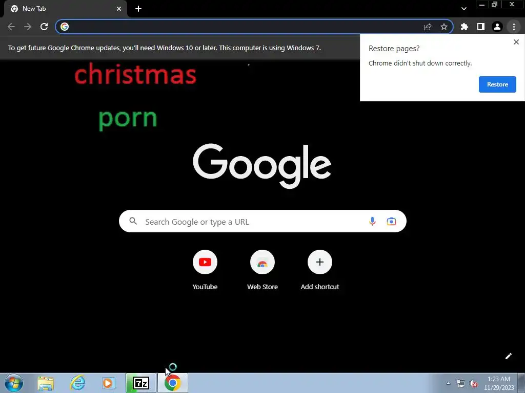Add shortcut plus tile
Image resolution: width=525 pixels, height=393 pixels.
(x=320, y=270)
